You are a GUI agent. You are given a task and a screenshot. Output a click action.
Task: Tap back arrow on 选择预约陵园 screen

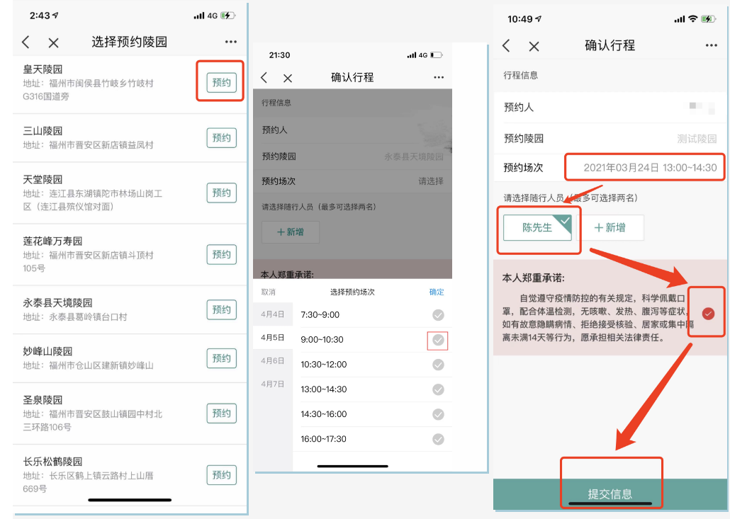[26, 42]
